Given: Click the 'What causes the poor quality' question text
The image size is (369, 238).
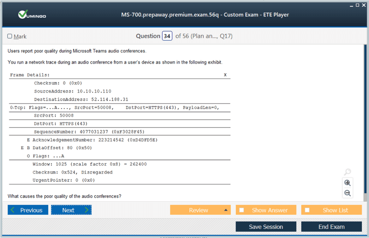Looking at the screenshot, I should point(64,196).
